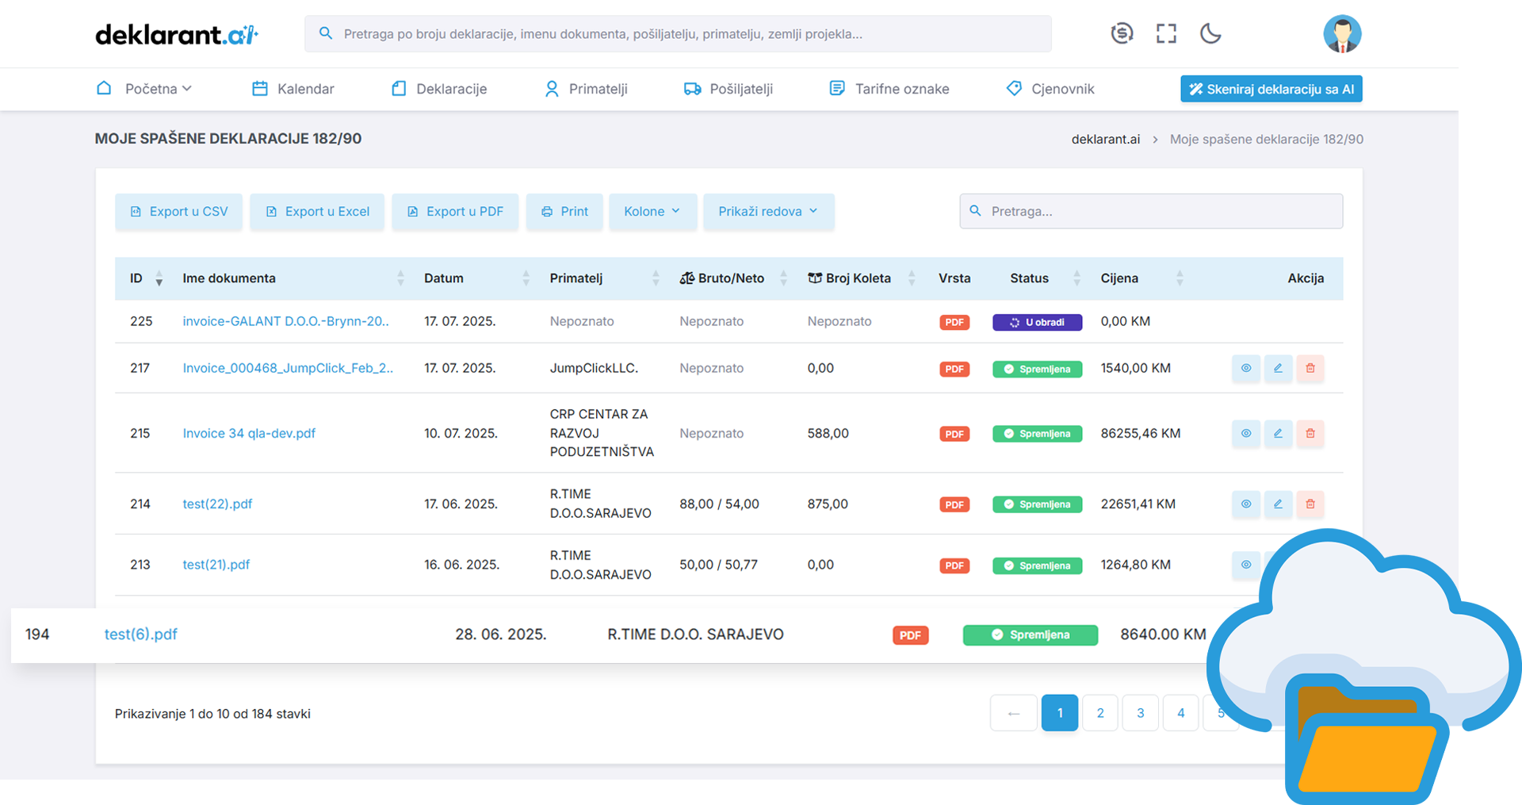Go to the Kalendar menu item

(293, 89)
